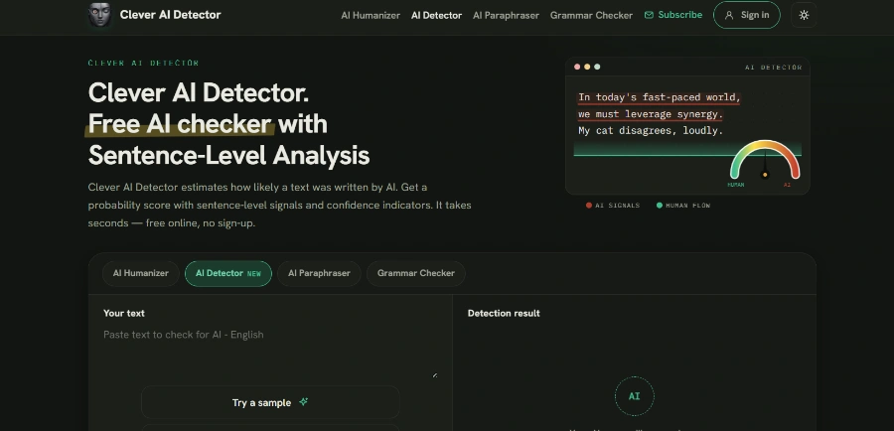Click the circular AI icon in Detection result
Viewport: 894px width, 431px height.
point(634,396)
